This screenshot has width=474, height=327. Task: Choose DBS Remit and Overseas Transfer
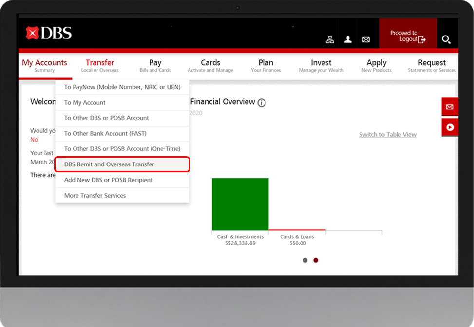pyautogui.click(x=122, y=164)
